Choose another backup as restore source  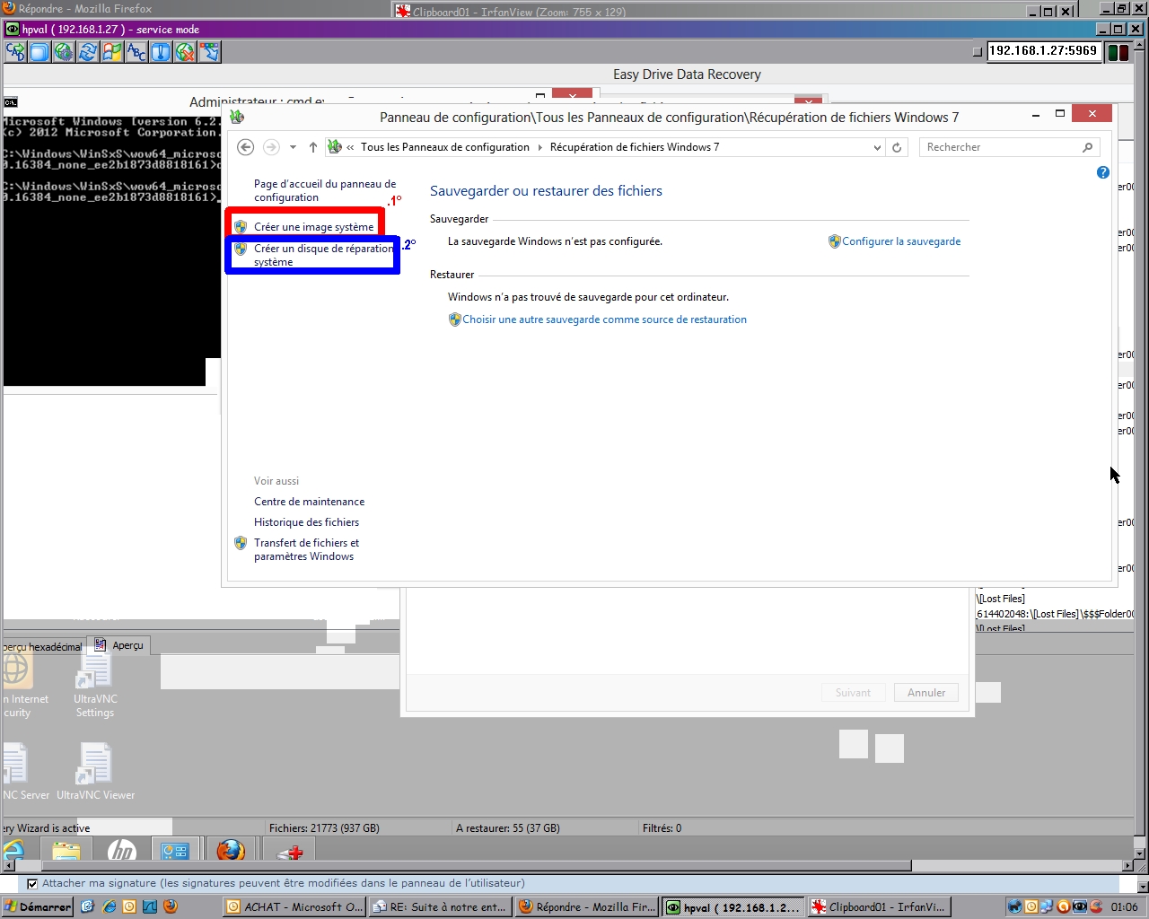click(604, 319)
